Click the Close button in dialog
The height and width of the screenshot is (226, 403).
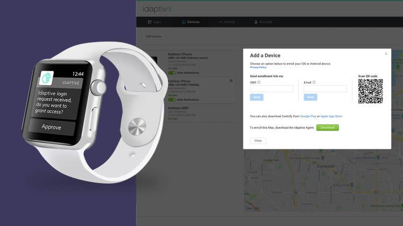pos(258,141)
